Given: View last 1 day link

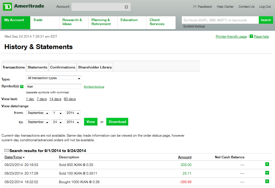Looking at the screenshot, I should coord(30,99).
